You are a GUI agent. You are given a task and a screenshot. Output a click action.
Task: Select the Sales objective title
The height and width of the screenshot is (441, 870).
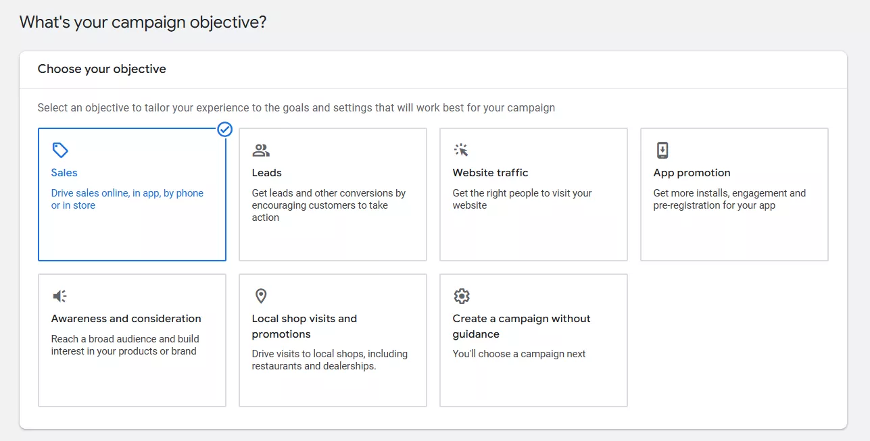pos(64,173)
